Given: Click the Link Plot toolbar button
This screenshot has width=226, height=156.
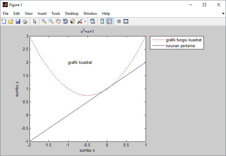Looking at the screenshot, I should (x=92, y=21).
